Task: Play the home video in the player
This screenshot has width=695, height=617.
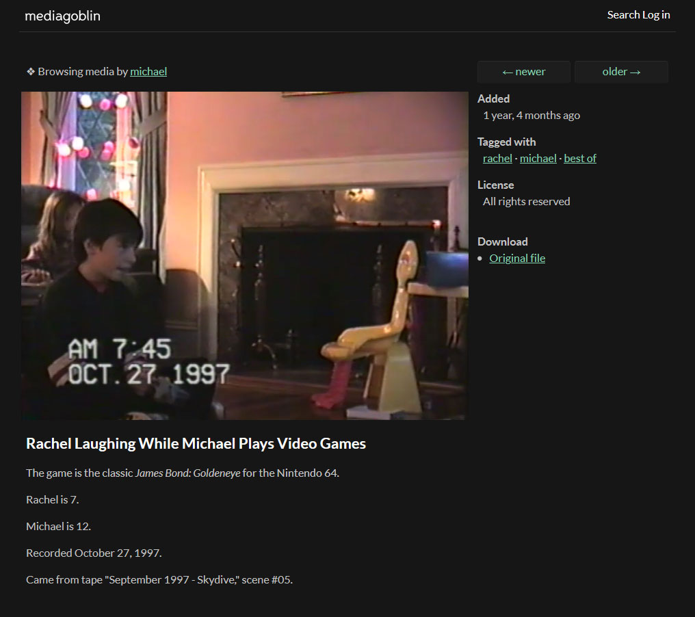Action: [245, 255]
